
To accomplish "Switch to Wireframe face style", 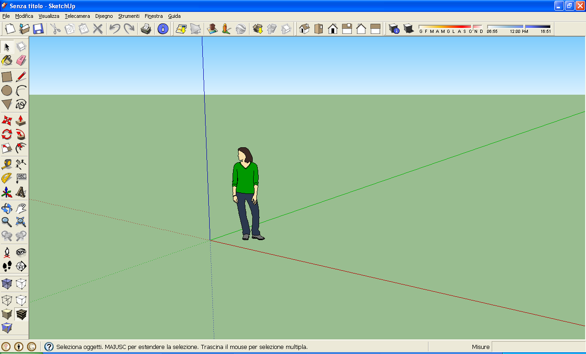I will [x=7, y=300].
